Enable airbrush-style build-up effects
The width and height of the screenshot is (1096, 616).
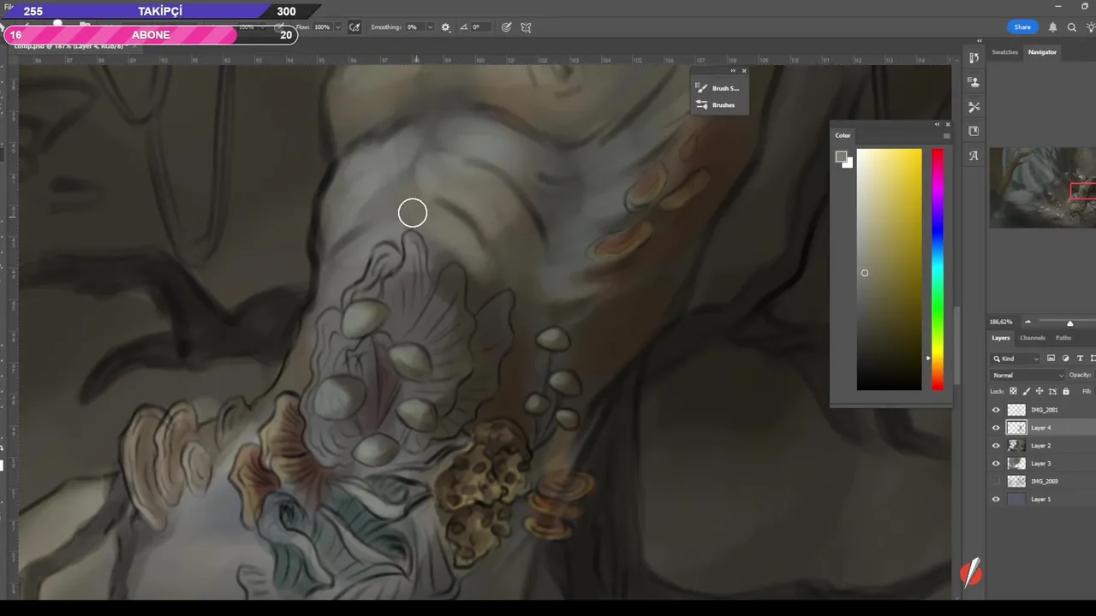point(354,27)
